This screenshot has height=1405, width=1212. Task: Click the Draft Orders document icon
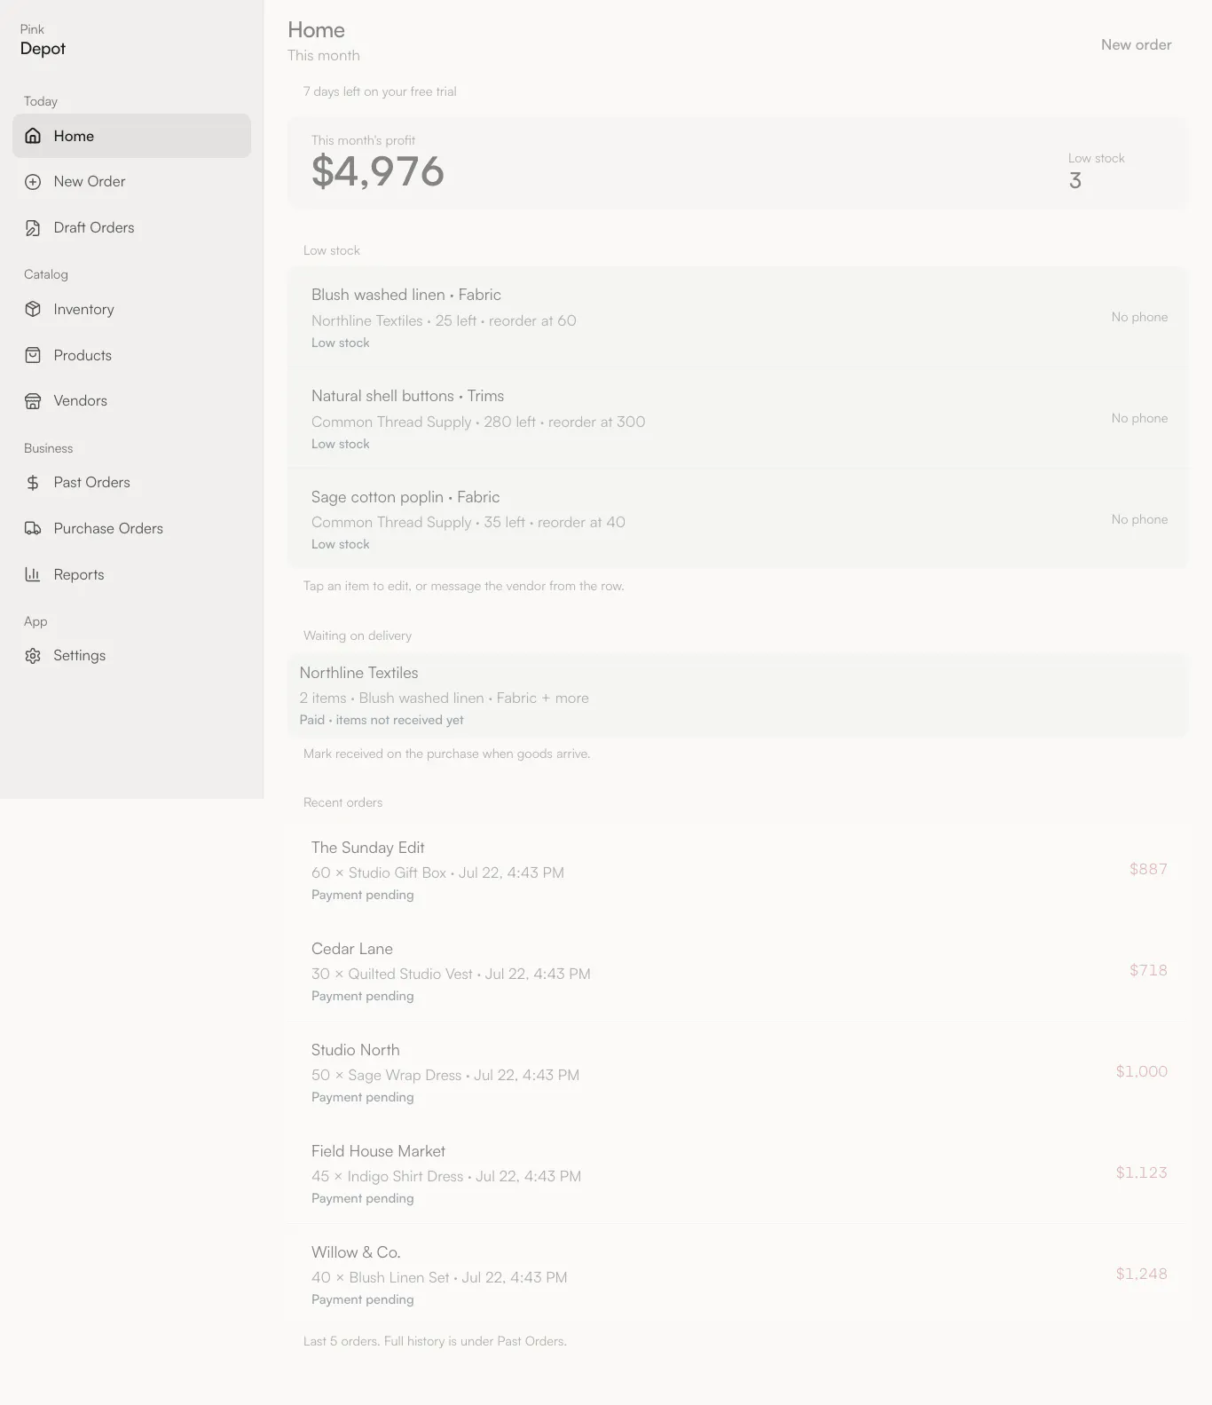pyautogui.click(x=33, y=228)
